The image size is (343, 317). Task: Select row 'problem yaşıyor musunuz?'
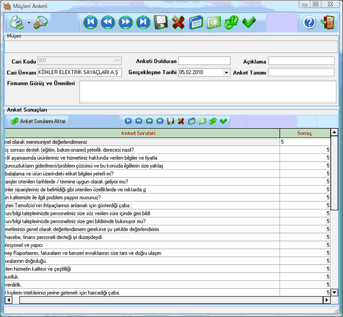pos(167,197)
